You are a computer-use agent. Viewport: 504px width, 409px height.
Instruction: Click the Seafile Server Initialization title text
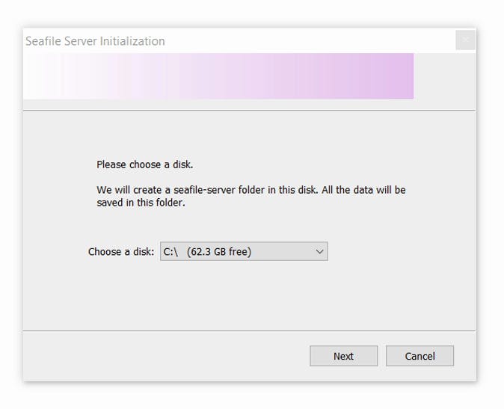(x=95, y=41)
